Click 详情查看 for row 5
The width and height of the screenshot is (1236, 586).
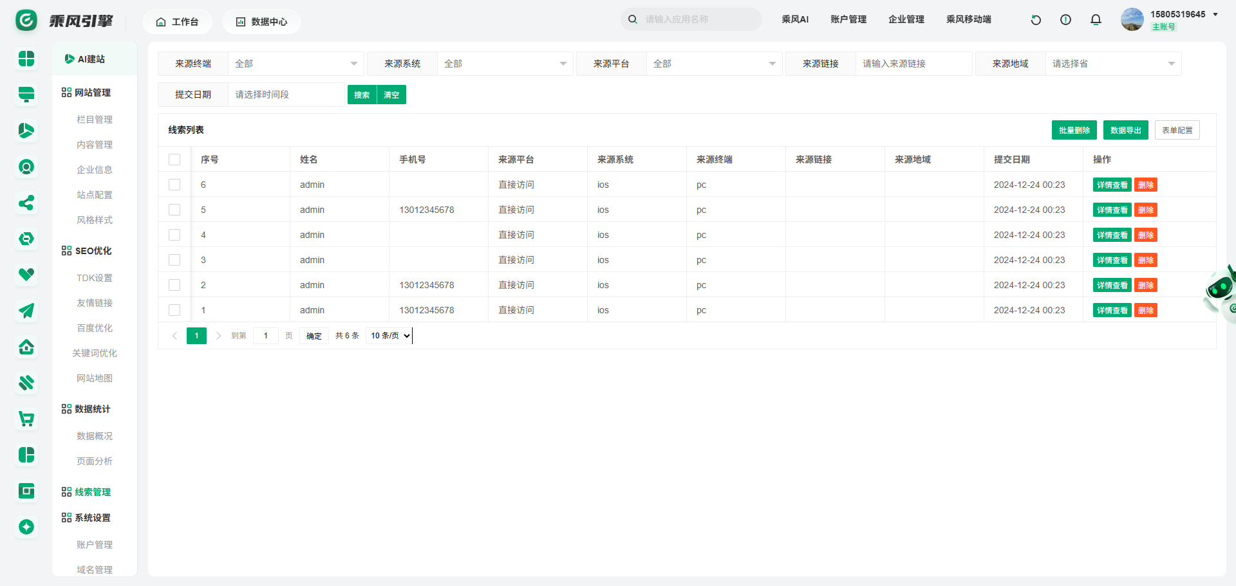(x=1112, y=210)
